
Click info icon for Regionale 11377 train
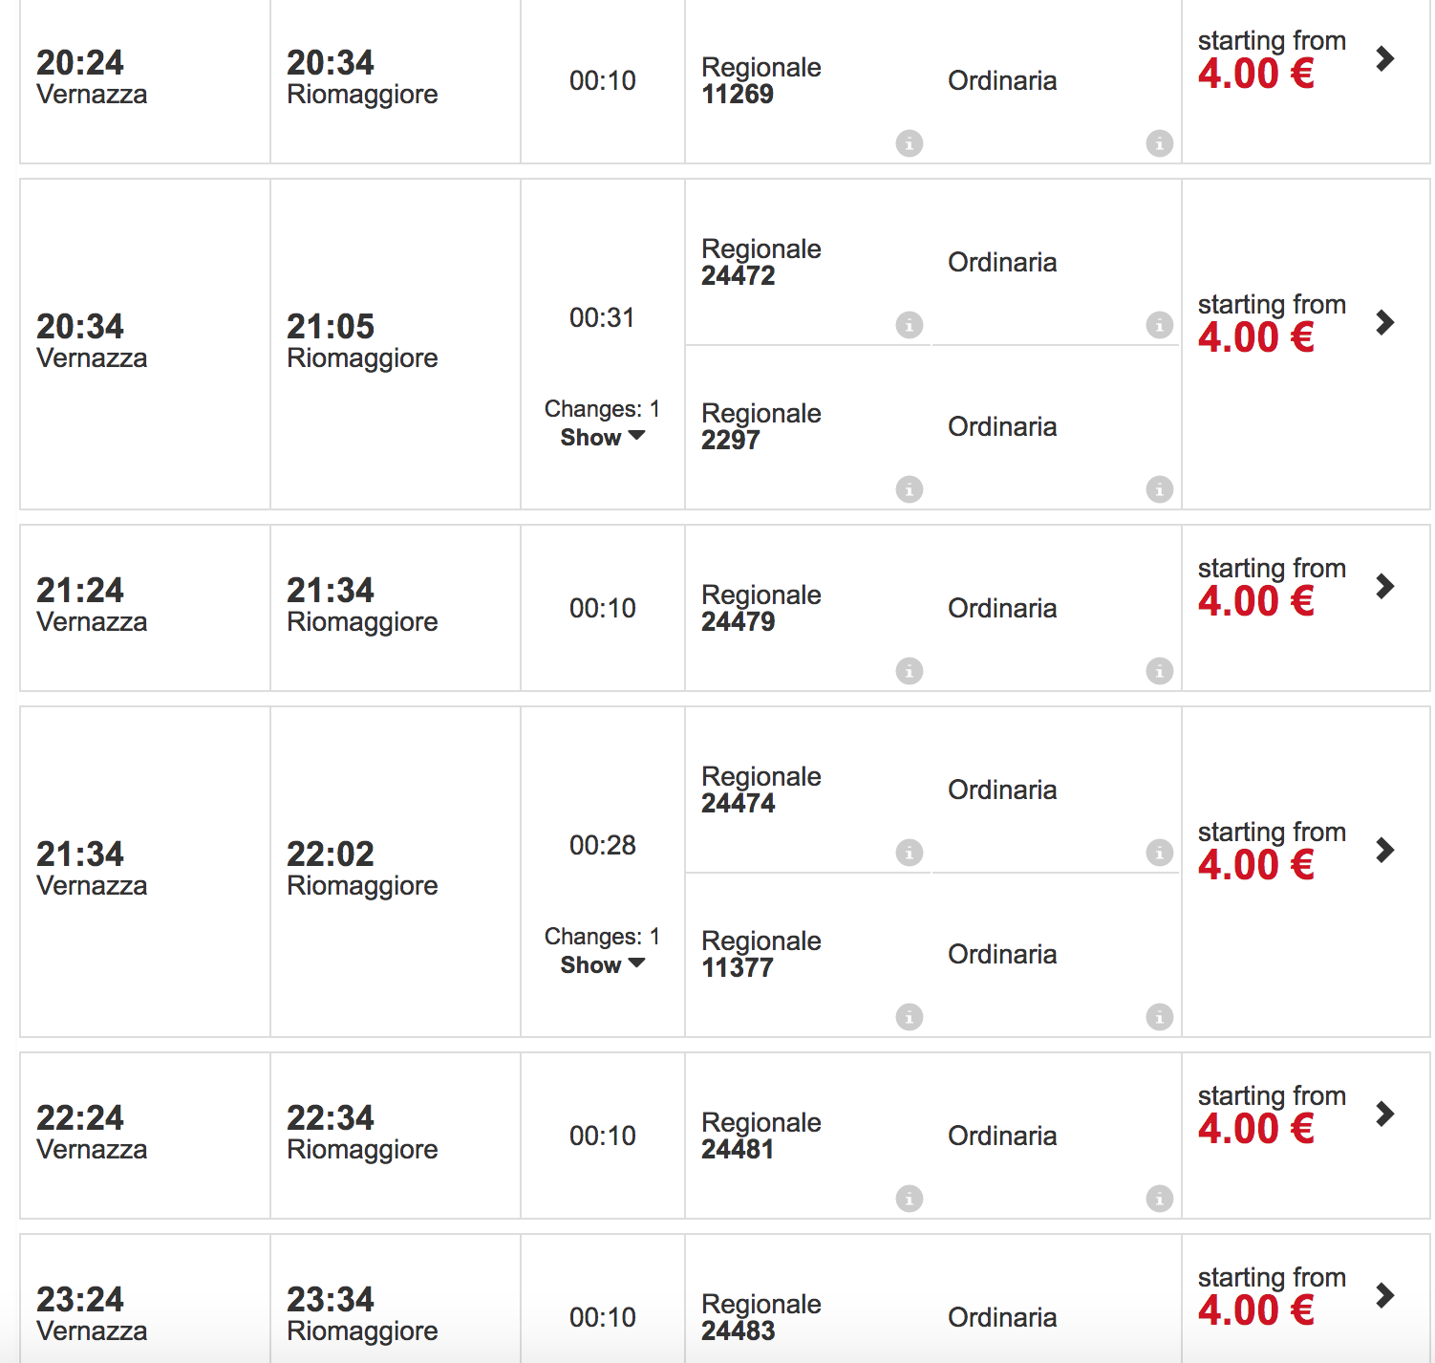coord(910,1017)
